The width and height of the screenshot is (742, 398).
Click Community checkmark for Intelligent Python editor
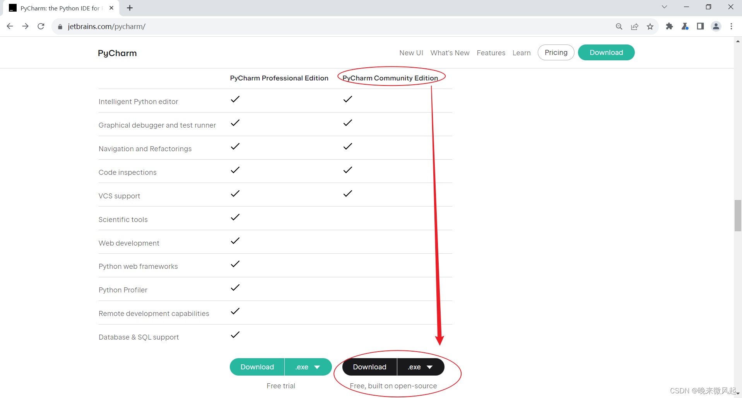[x=348, y=99]
